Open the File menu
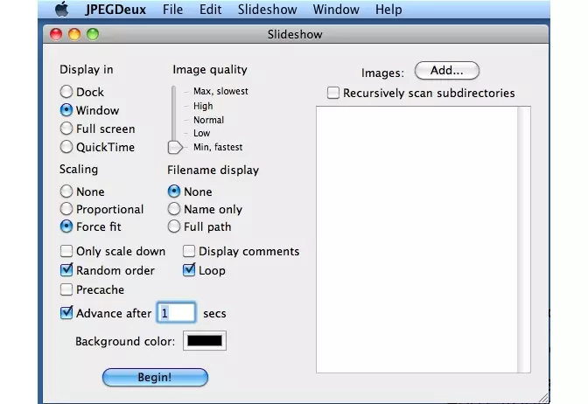The image size is (588, 404). click(172, 10)
